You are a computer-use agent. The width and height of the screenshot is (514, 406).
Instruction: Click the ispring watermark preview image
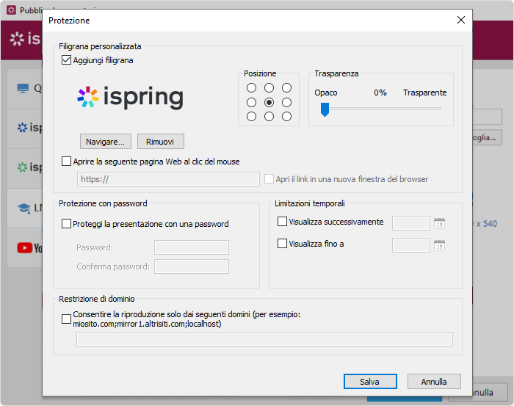pyautogui.click(x=130, y=97)
